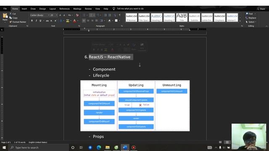Open the highlight color dropdown arrow
Screen dimensions: 269x151
coord(71,21)
